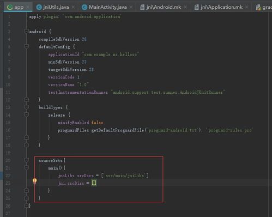
Task: Close the MainActivity.java tab
Action: (x=131, y=7)
